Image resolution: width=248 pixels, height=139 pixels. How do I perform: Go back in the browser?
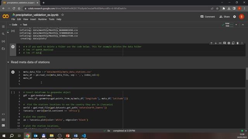[3, 8]
